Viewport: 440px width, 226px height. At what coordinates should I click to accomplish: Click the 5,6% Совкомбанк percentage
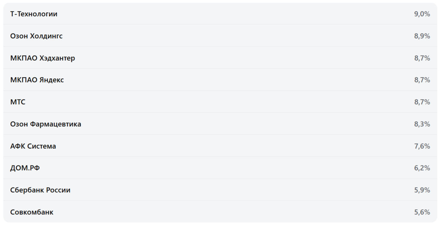(x=422, y=212)
